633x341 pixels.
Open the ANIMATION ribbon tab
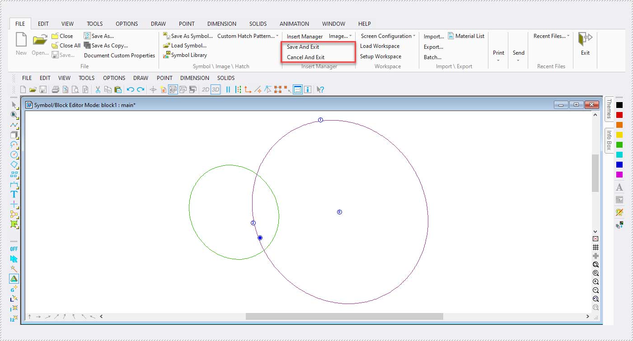click(x=294, y=24)
